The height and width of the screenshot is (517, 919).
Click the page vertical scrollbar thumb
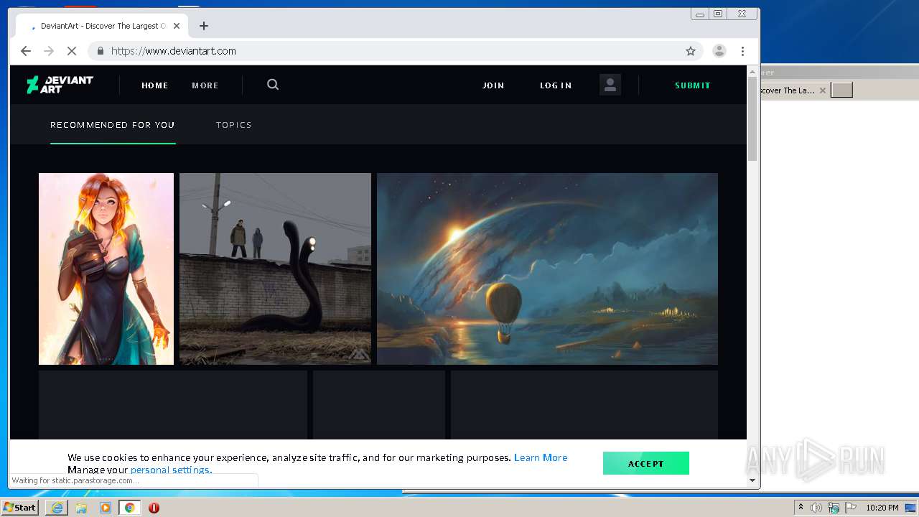tap(752, 118)
